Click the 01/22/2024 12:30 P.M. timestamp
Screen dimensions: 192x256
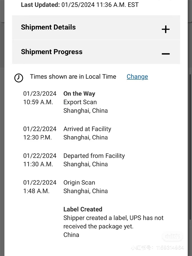[39, 133]
